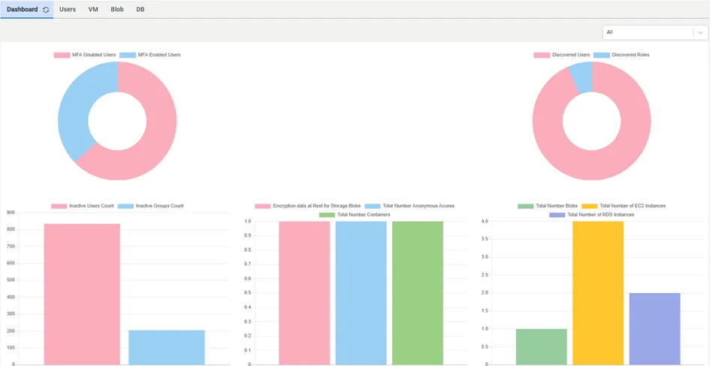Open the All filter dropdown
Viewport: 710px width, 366px height.
(654, 32)
